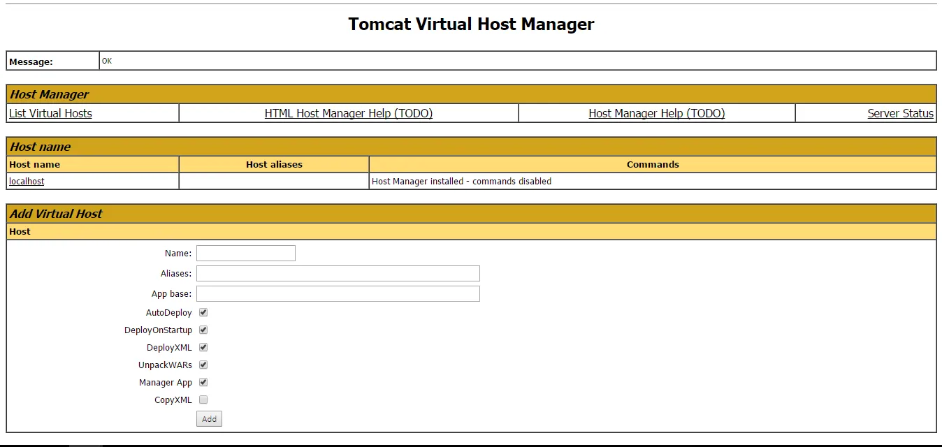The width and height of the screenshot is (942, 447).
Task: Focus the Aliases input field
Action: (338, 273)
